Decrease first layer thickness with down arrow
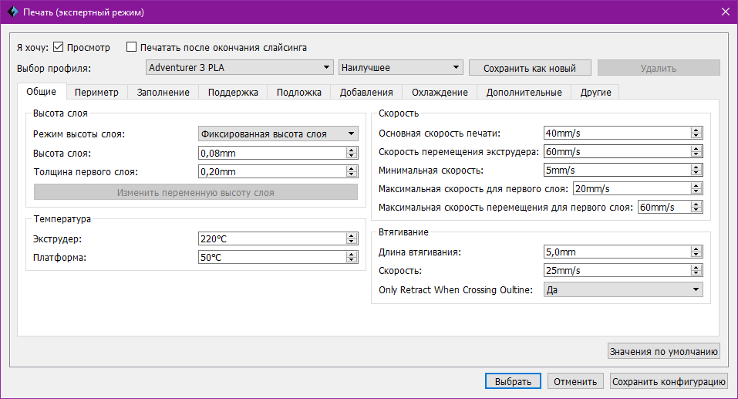The width and height of the screenshot is (738, 399). 352,174
